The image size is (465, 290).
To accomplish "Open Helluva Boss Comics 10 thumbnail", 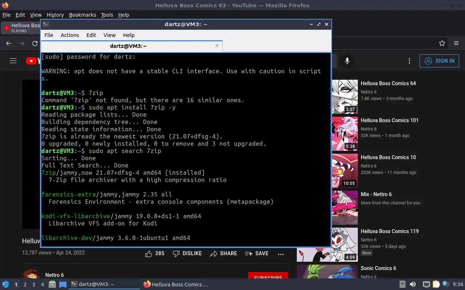I will tap(345, 171).
